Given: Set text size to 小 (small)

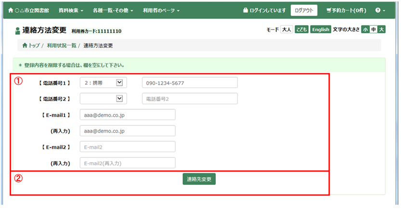Looking at the screenshot, I should click(x=365, y=29).
